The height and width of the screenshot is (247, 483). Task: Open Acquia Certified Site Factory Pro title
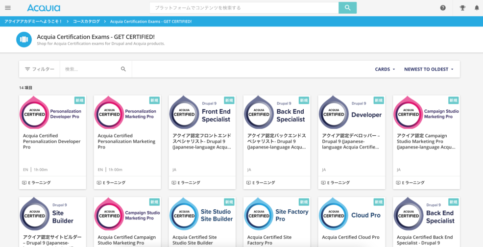(x=269, y=240)
